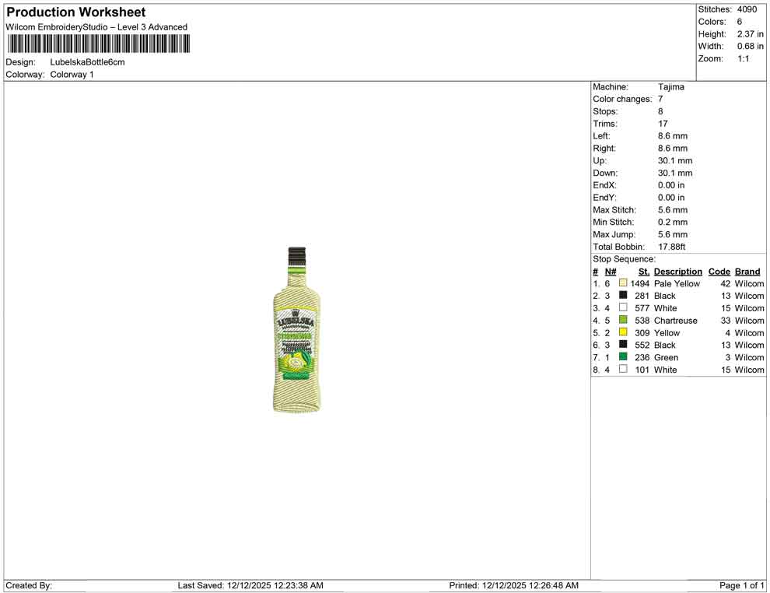
Task: Click the Description column header
Action: point(677,271)
